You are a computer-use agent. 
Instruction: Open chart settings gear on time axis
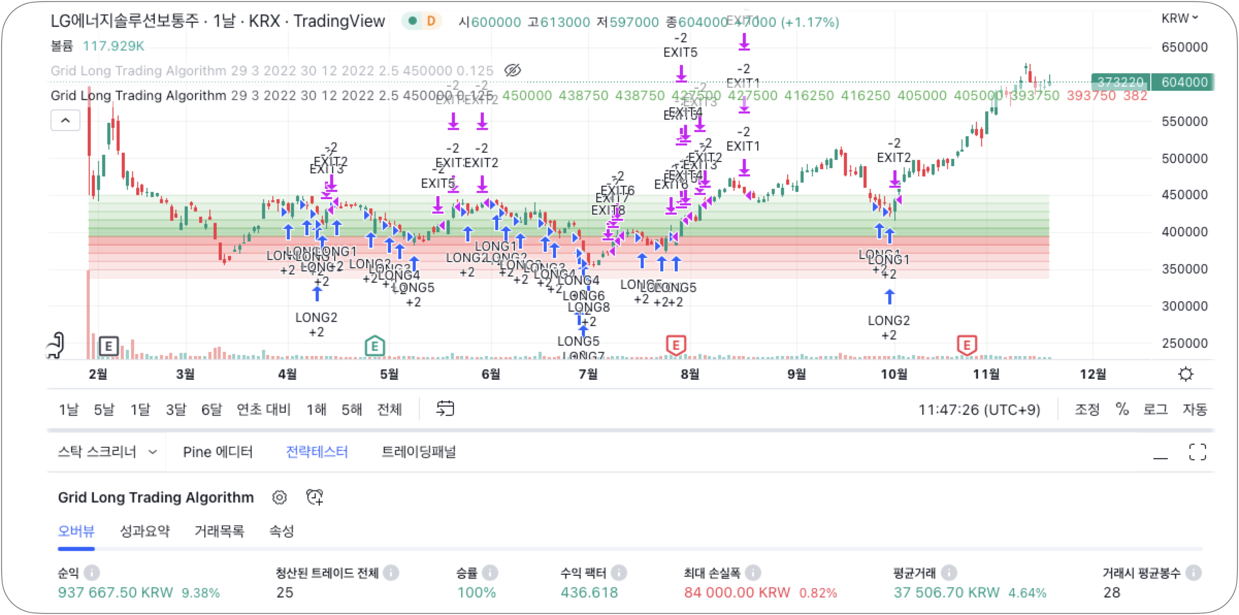tap(1186, 374)
